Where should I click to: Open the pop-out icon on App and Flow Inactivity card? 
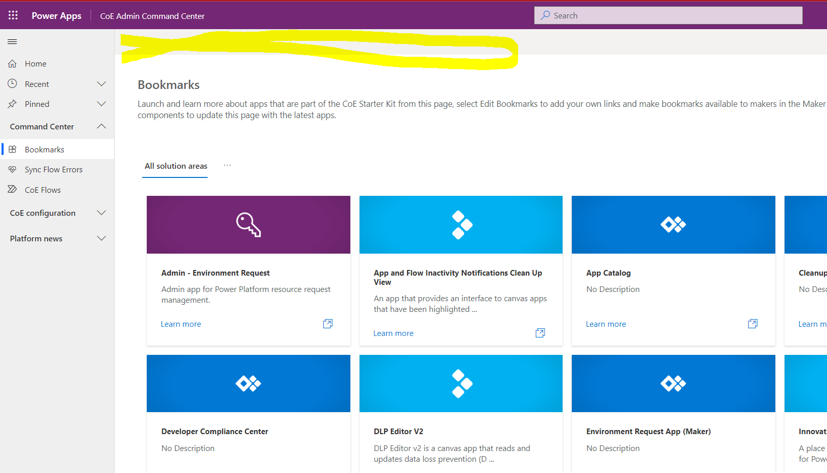pos(540,333)
